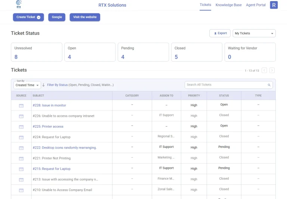Screen dimensions: 287x199
Task: Click Finance M... assignee of ticket #213
Action: click(166, 178)
